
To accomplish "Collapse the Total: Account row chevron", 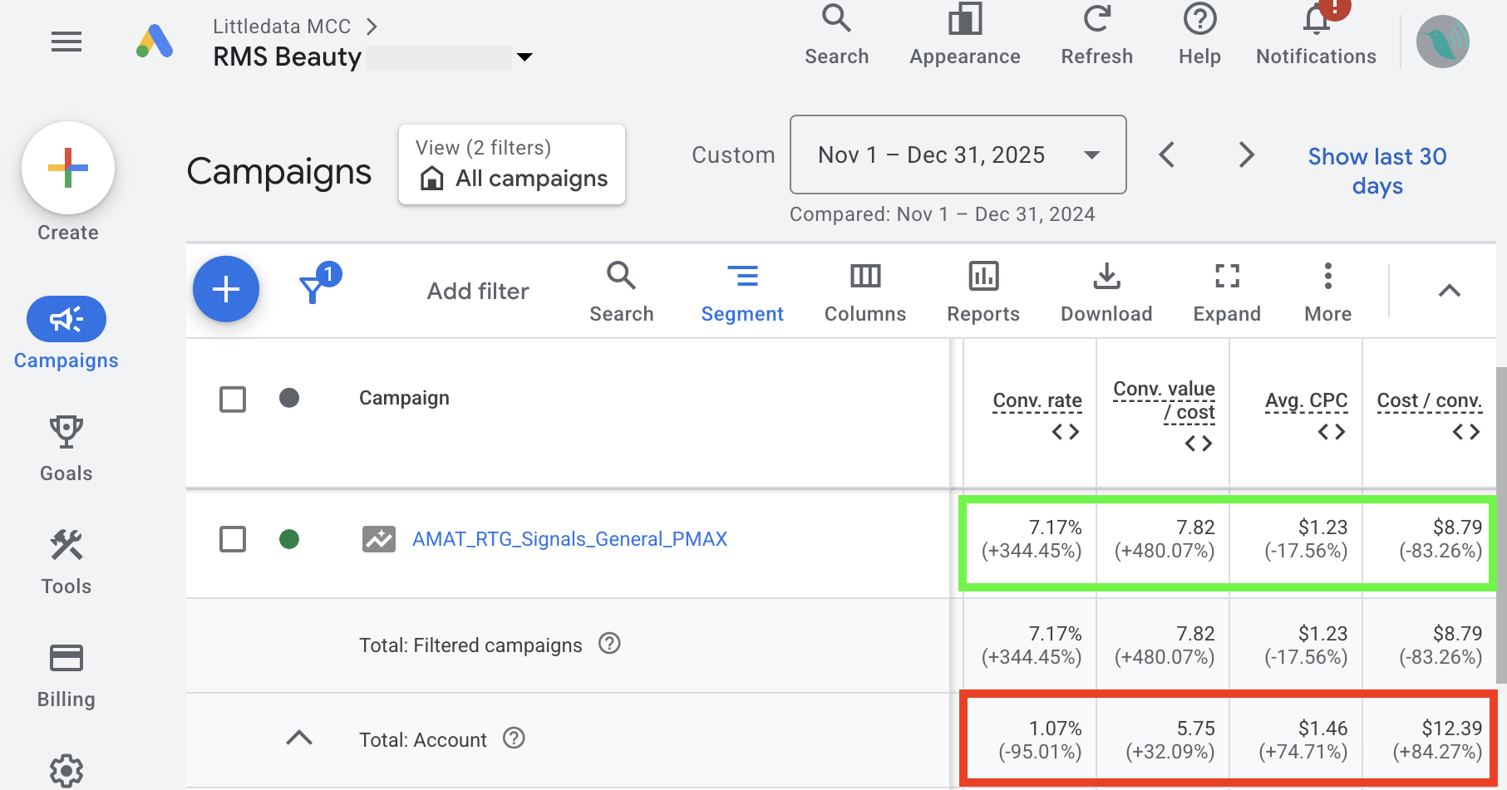I will click(x=299, y=738).
